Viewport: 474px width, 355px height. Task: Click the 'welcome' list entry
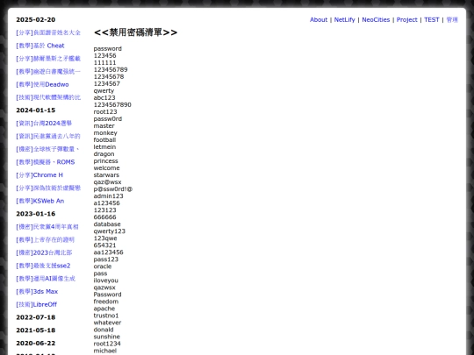(106, 167)
